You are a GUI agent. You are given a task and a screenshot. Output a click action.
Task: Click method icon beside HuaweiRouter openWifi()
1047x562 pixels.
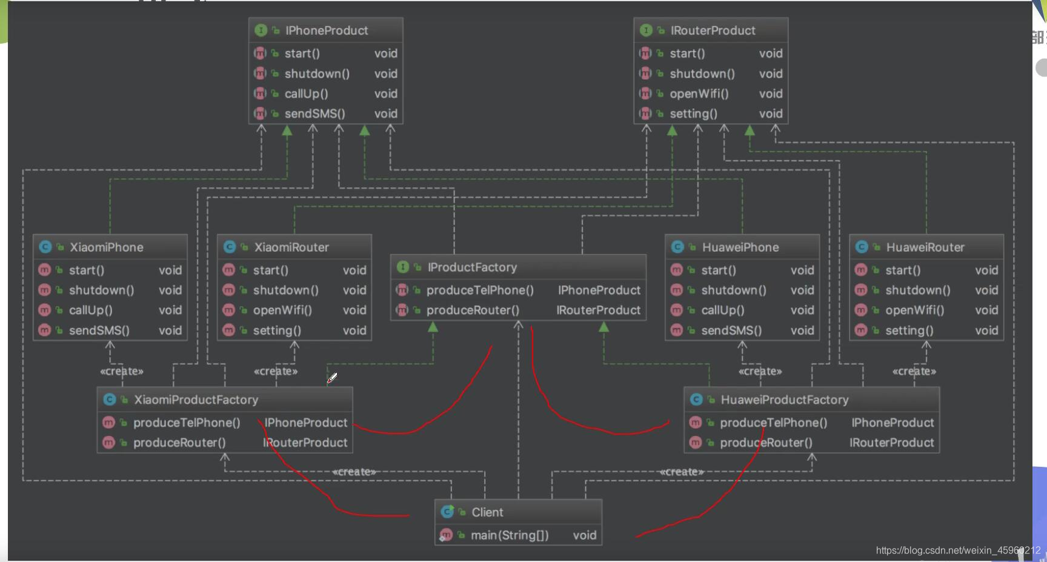(861, 310)
